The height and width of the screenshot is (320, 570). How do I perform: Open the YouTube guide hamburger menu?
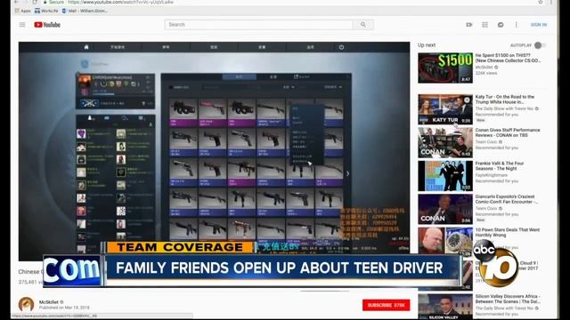[22, 25]
